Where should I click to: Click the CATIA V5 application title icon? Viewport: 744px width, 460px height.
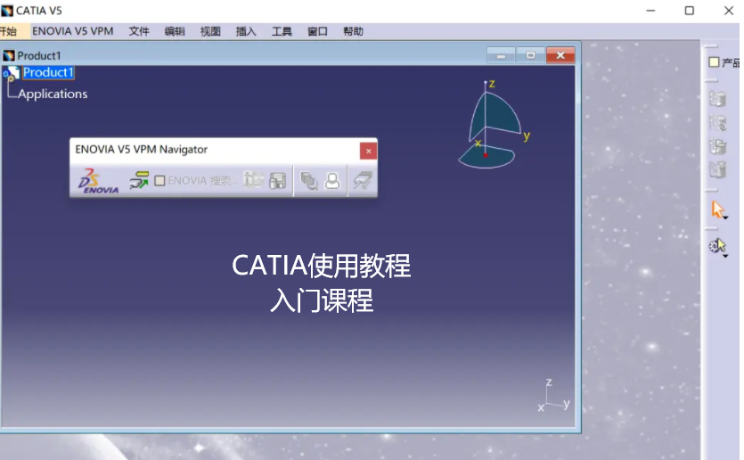click(7, 11)
